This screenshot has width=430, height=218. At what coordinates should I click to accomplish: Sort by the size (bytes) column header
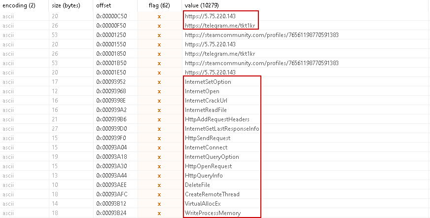[66, 5]
